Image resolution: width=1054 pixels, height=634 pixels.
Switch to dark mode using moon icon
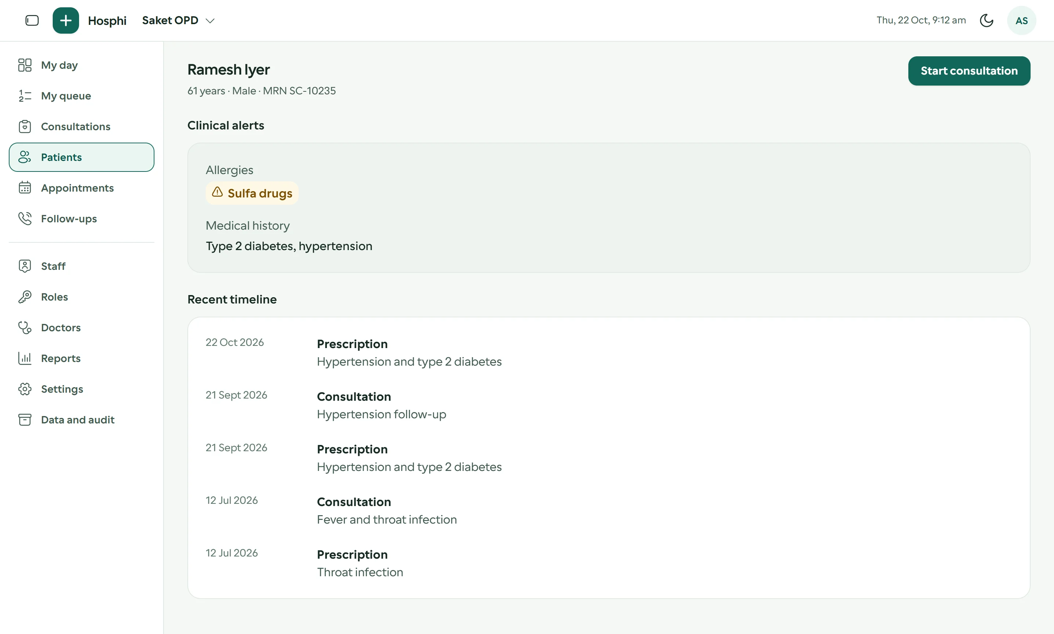(986, 20)
